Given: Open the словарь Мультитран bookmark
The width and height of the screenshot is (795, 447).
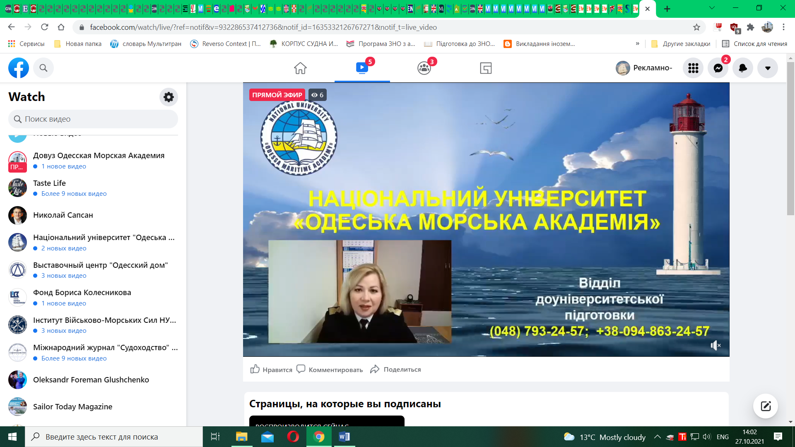Looking at the screenshot, I should 146,44.
